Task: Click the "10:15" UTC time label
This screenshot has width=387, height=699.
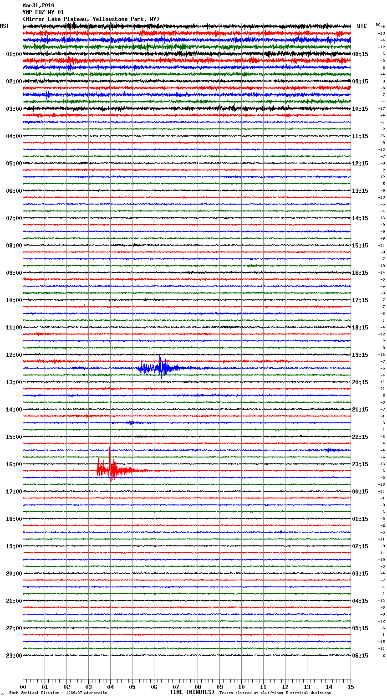Action: pyautogui.click(x=360, y=109)
